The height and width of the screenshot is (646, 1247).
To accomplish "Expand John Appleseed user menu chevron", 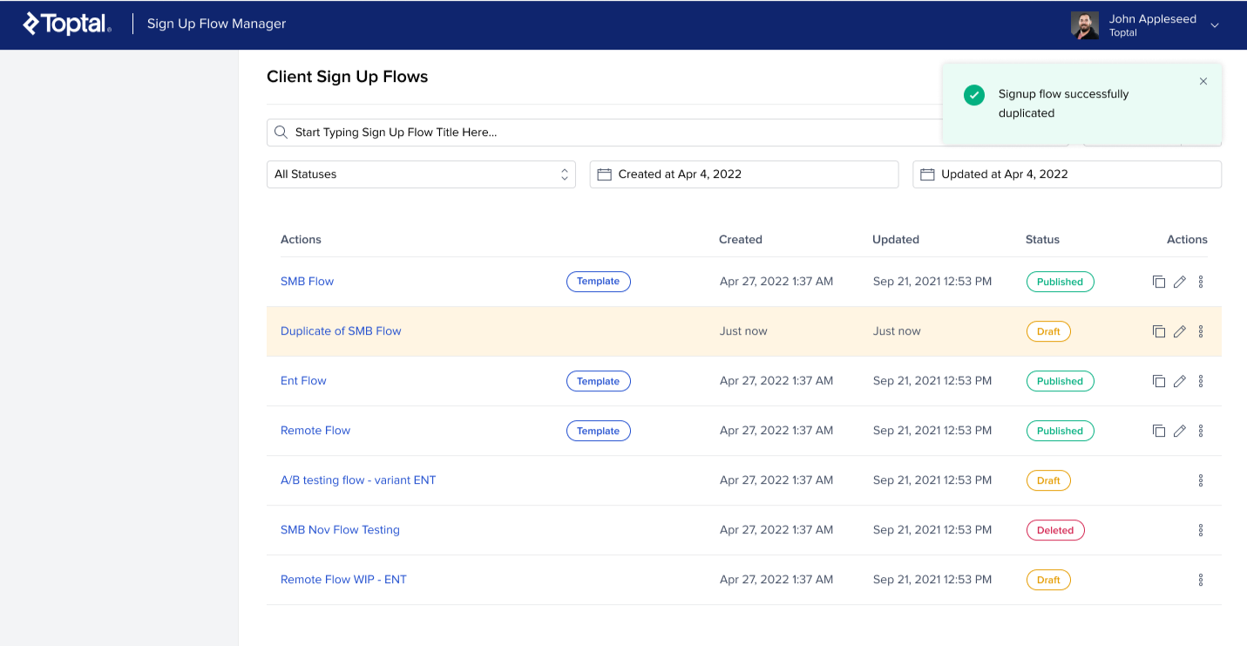I will click(1215, 25).
